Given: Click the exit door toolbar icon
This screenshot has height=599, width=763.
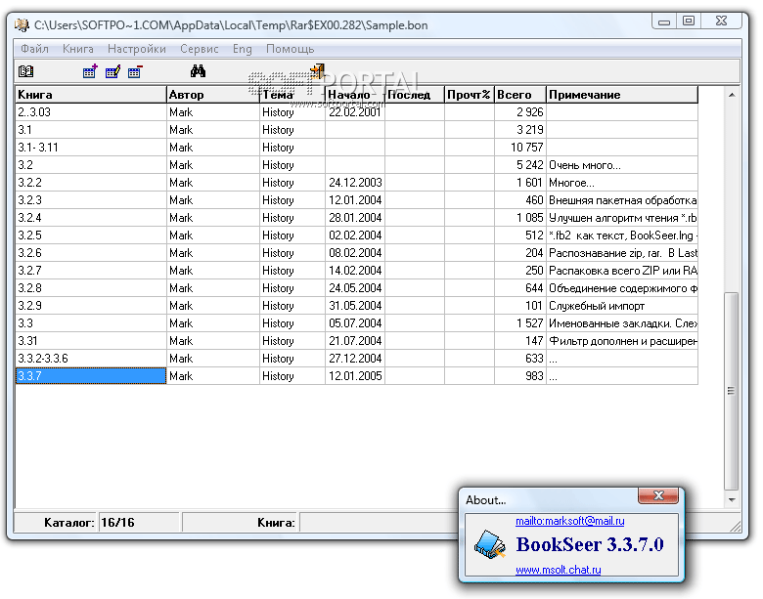Looking at the screenshot, I should click(x=318, y=71).
